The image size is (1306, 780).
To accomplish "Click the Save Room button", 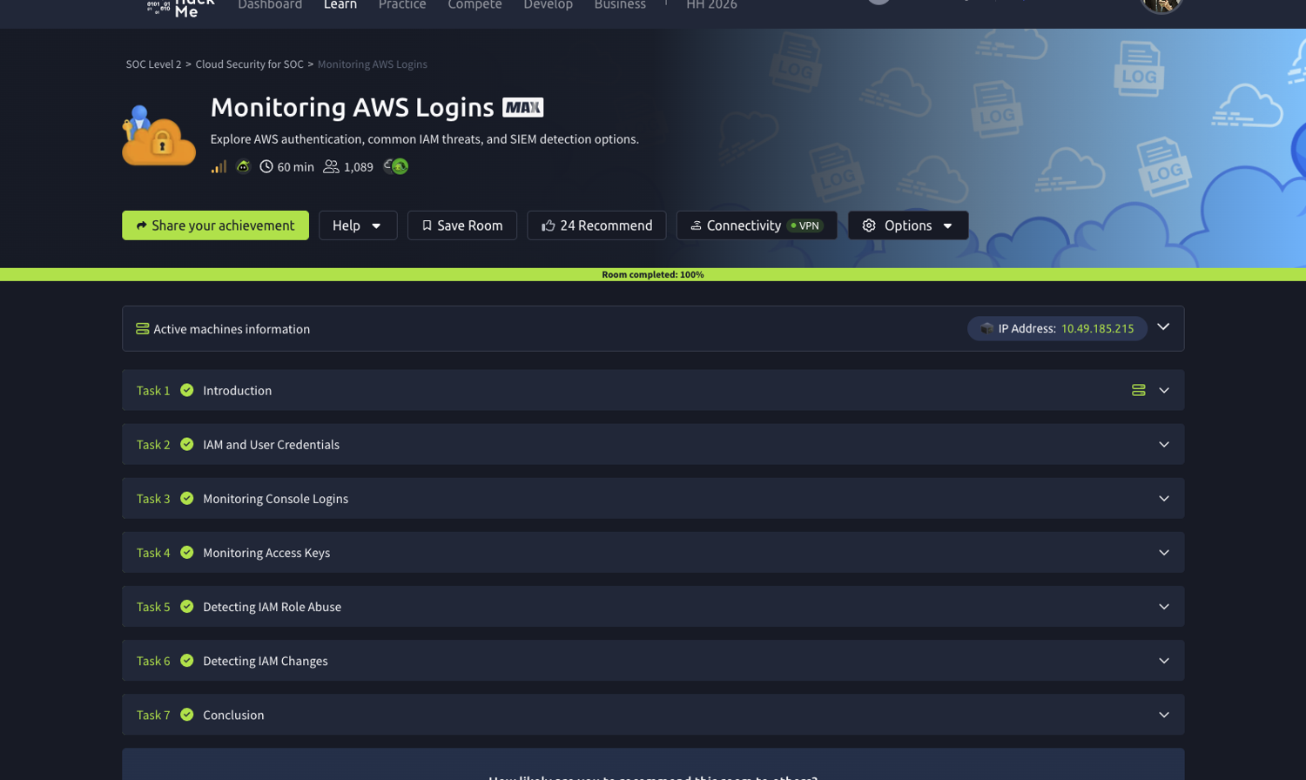I will [462, 225].
